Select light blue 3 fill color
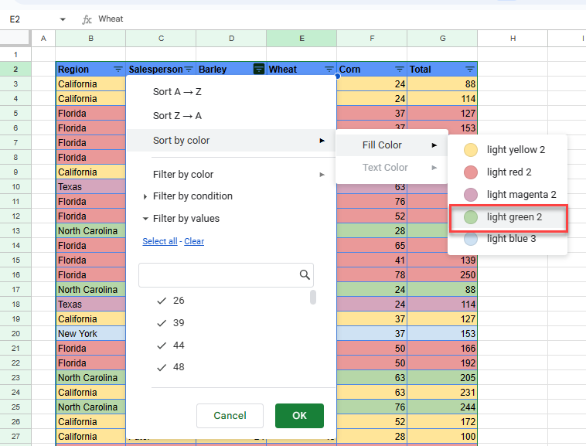The image size is (586, 446). tap(507, 239)
